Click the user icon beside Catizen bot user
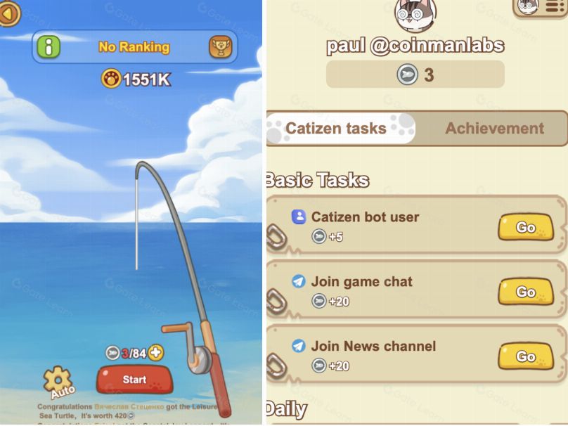Image resolution: width=568 pixels, height=426 pixels. point(299,217)
